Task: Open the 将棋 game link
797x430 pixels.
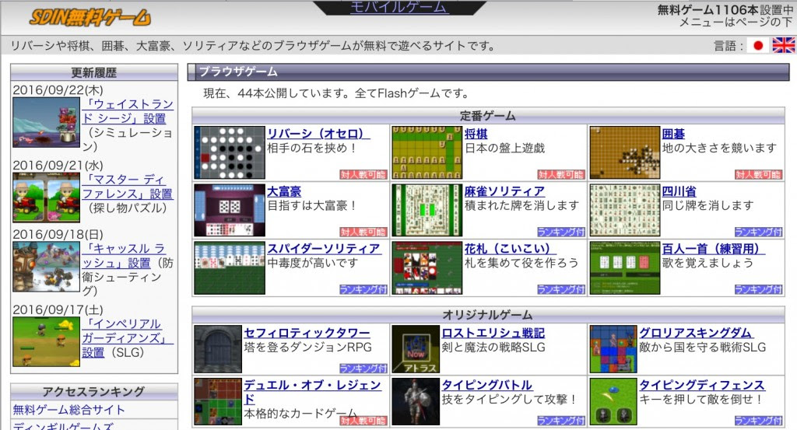Action: (476, 134)
